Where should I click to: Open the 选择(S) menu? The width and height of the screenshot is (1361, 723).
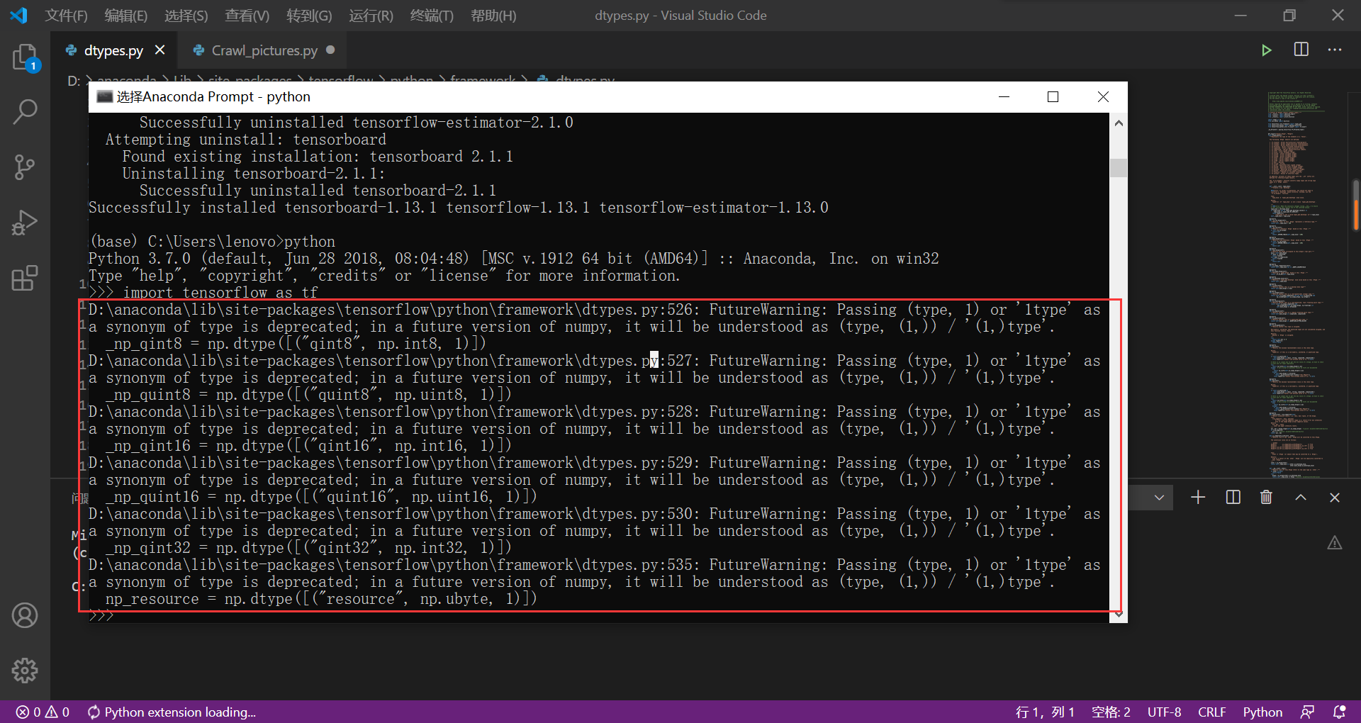[186, 16]
